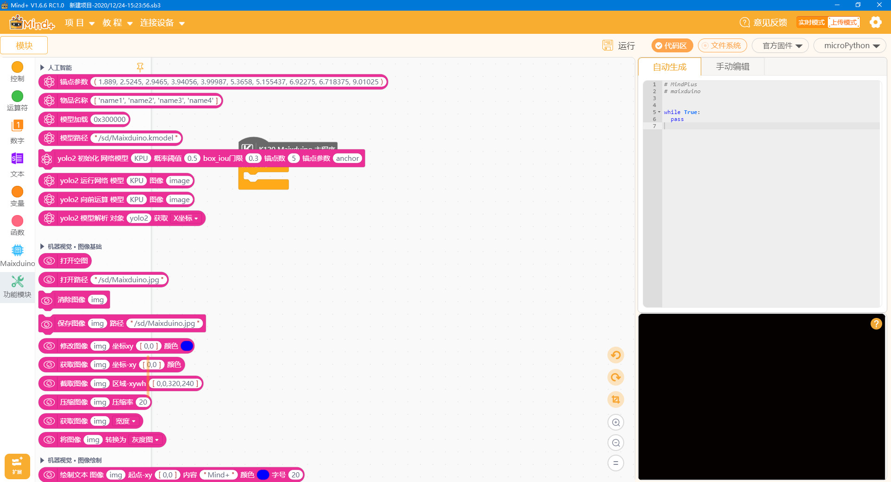
Task: Click the 意见反馈 feedback icon
Action: click(x=744, y=22)
